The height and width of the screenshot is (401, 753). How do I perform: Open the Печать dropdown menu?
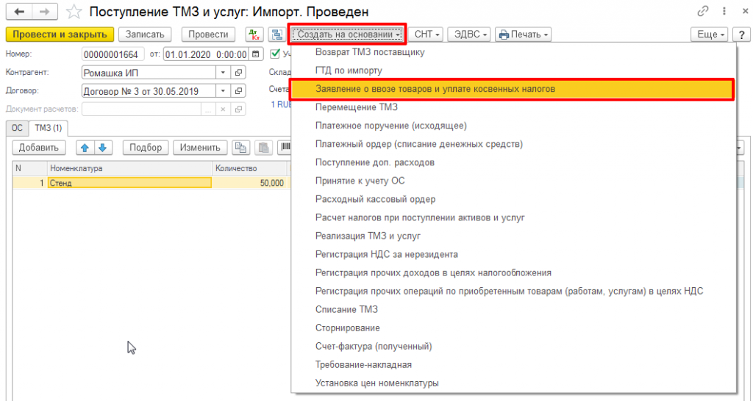tap(523, 35)
